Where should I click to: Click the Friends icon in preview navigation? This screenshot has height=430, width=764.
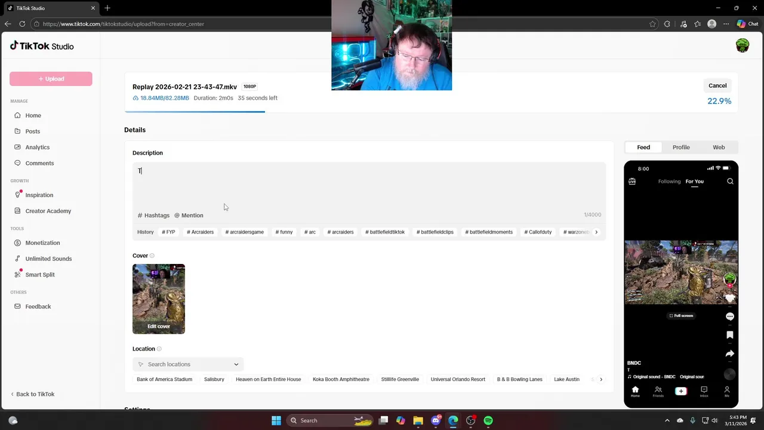pyautogui.click(x=658, y=391)
